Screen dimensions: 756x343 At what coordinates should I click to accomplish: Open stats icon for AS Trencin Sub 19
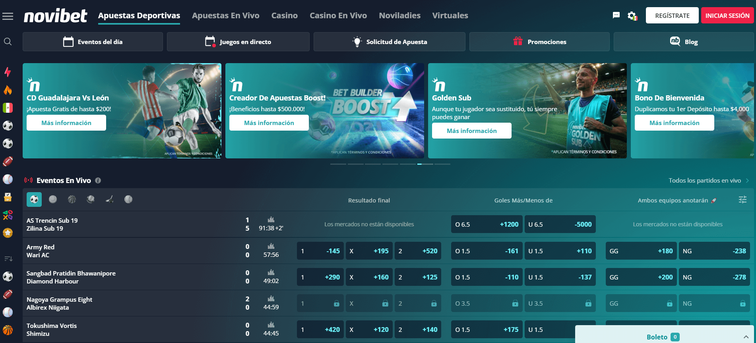tap(271, 220)
